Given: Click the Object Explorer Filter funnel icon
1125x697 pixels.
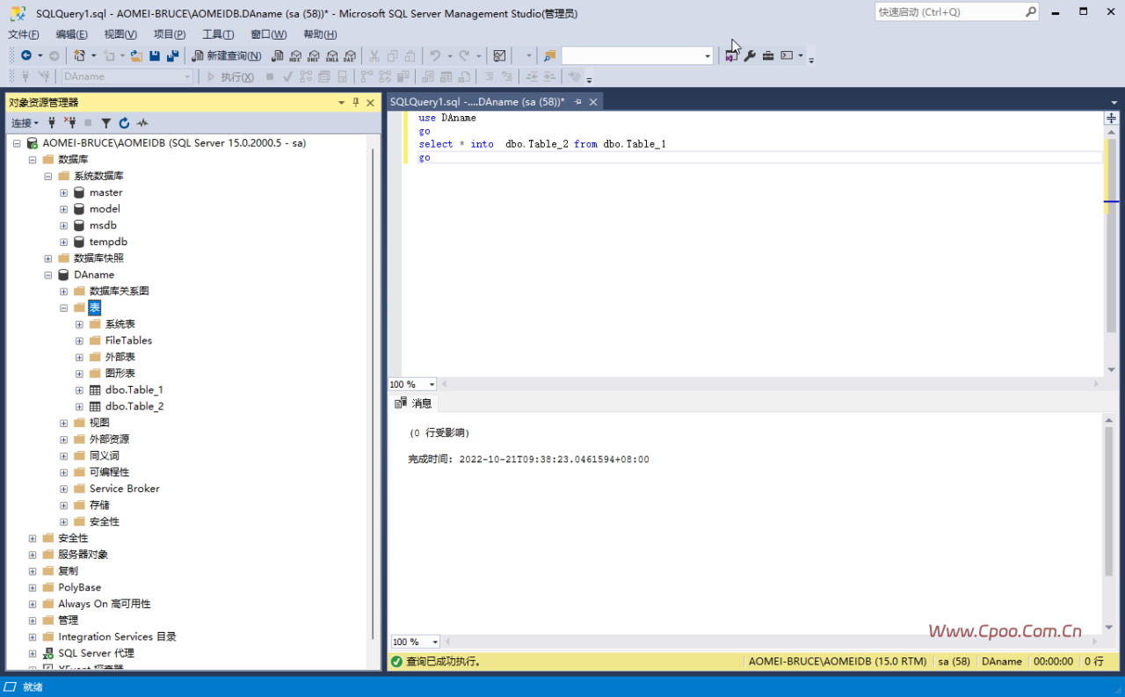Looking at the screenshot, I should [106, 123].
